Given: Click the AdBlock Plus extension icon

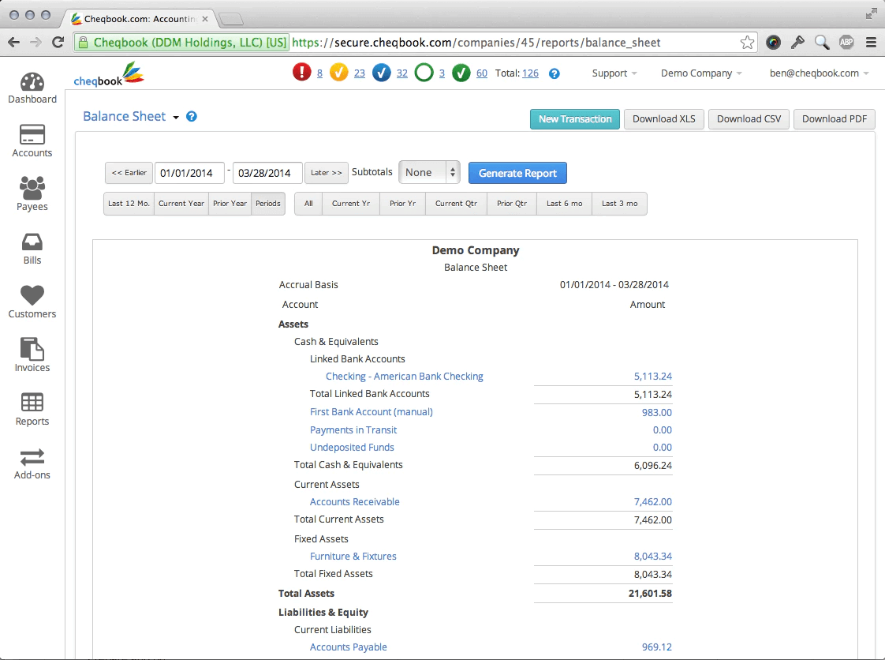Looking at the screenshot, I should pyautogui.click(x=846, y=42).
